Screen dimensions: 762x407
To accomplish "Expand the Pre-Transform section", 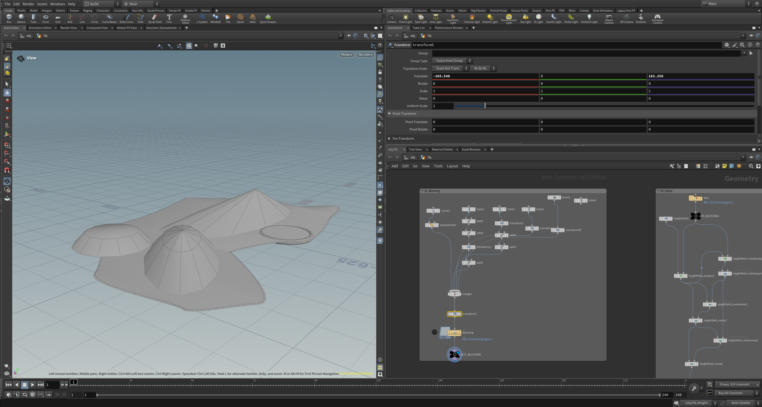I will [x=389, y=139].
